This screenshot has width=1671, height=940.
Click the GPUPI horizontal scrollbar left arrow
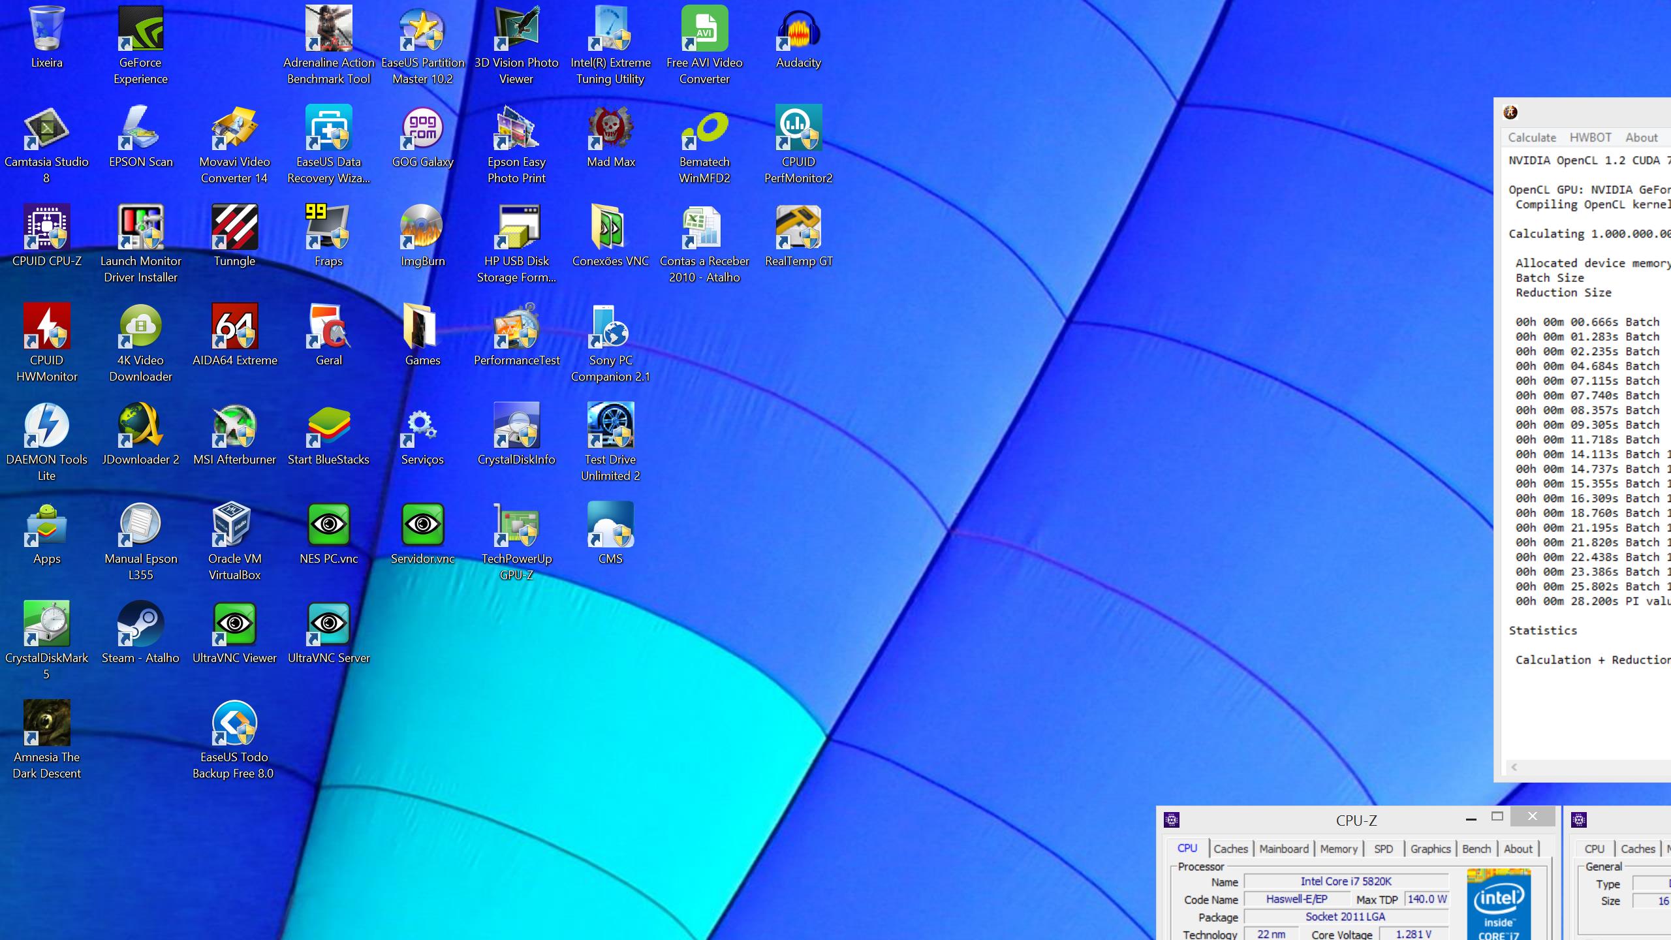click(x=1514, y=767)
